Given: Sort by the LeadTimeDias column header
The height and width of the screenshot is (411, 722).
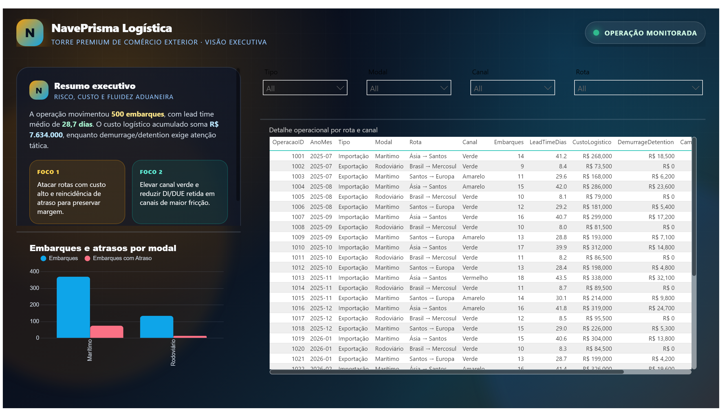Looking at the screenshot, I should click(548, 142).
